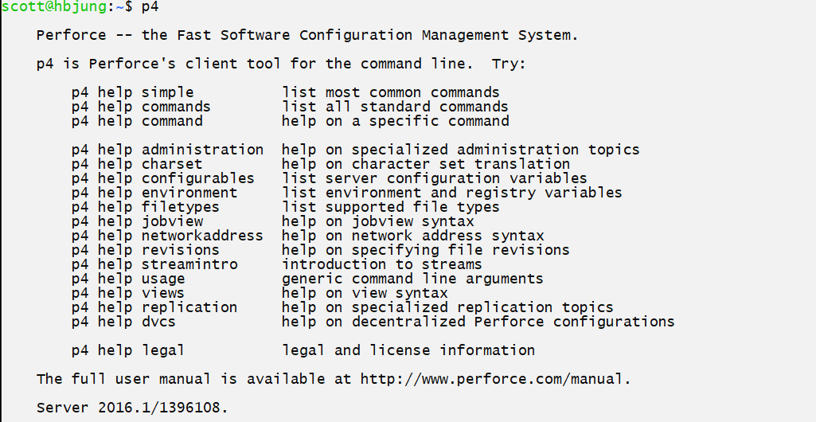
Task: Click 'p4 help replication' text
Action: [x=154, y=307]
